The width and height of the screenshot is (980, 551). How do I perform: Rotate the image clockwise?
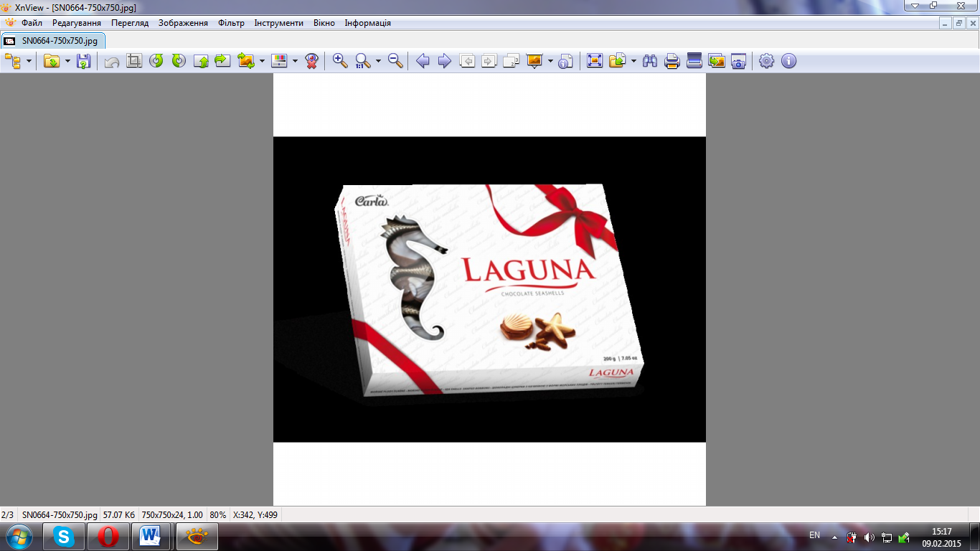pyautogui.click(x=179, y=61)
